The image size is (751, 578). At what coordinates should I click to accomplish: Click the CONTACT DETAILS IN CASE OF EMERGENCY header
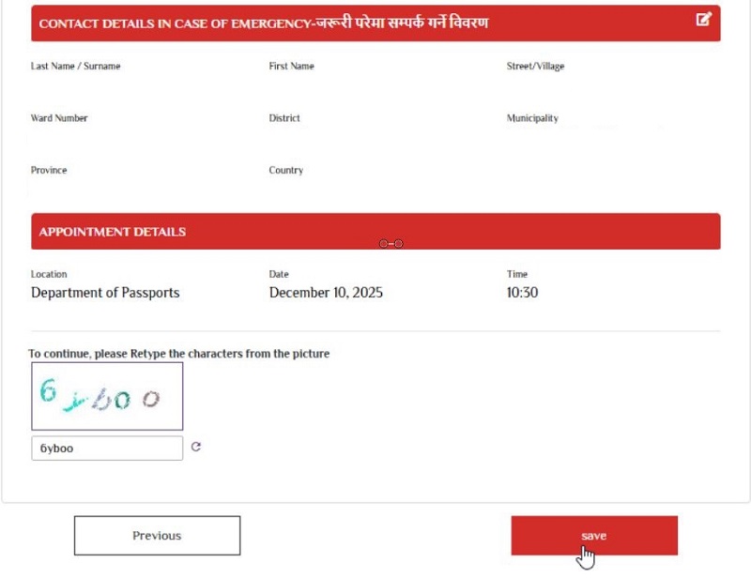(265, 23)
